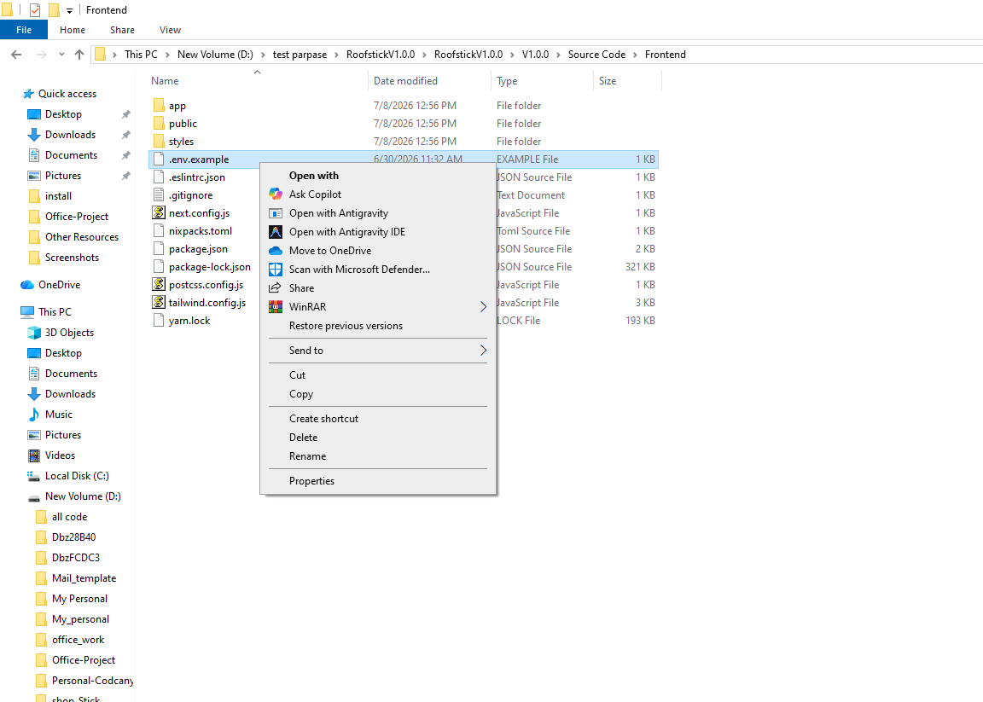Select OneDrive in the navigation pane
Image resolution: width=983 pixels, height=702 pixels.
tap(60, 285)
